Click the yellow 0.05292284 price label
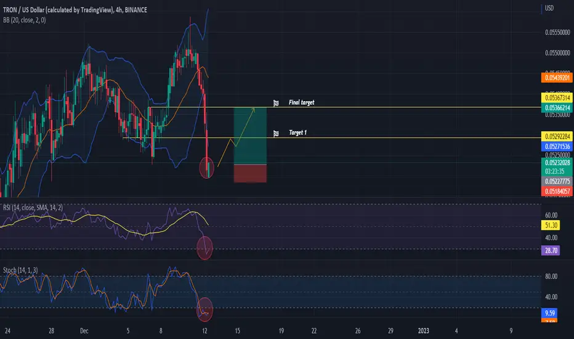 point(557,136)
